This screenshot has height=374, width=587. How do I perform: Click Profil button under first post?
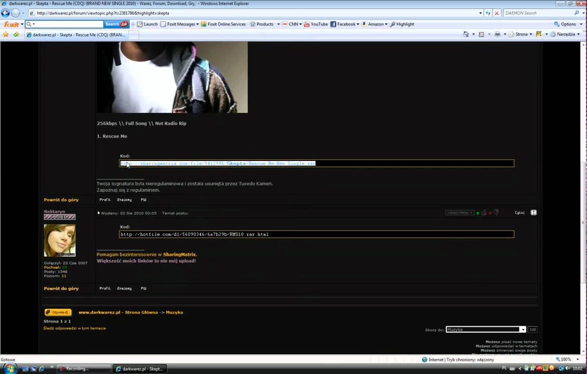pos(105,200)
